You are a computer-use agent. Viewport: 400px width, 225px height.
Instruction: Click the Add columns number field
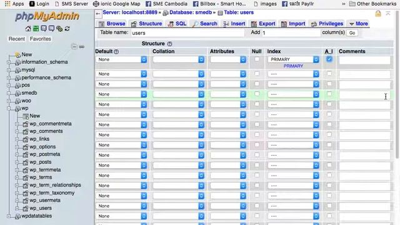[x=291, y=33]
